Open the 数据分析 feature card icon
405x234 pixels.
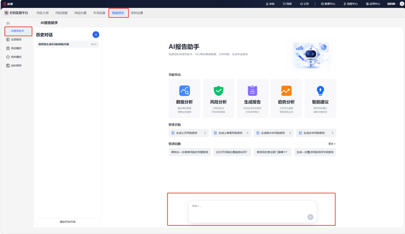pos(184,91)
